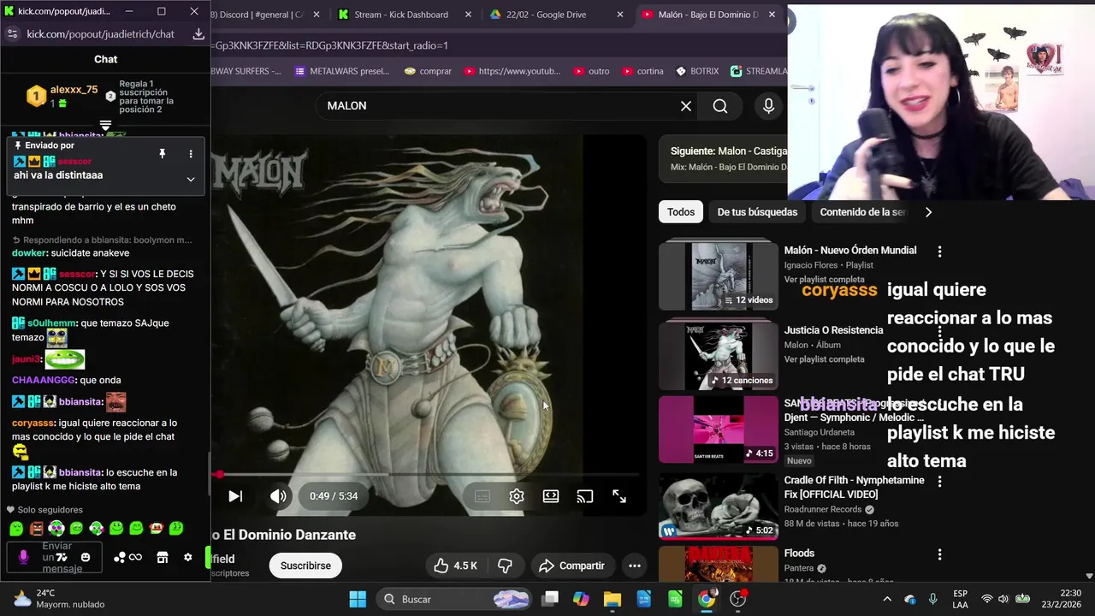
Task: Close the Malón YouTube browser tab
Action: (x=772, y=15)
